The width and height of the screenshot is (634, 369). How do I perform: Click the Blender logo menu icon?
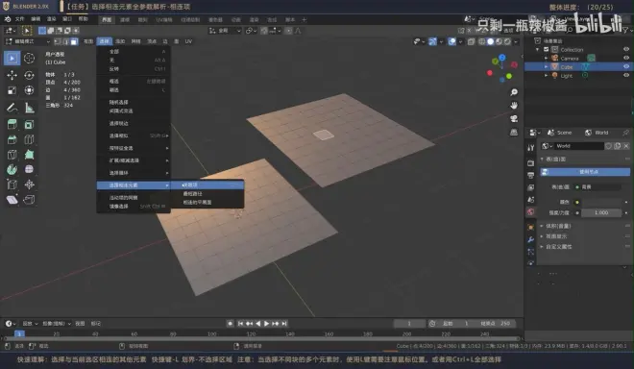pos(8,19)
